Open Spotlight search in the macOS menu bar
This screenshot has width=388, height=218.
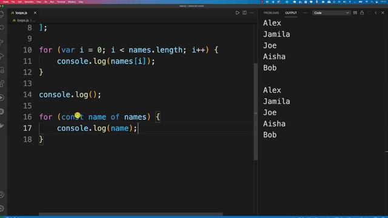point(372,2)
